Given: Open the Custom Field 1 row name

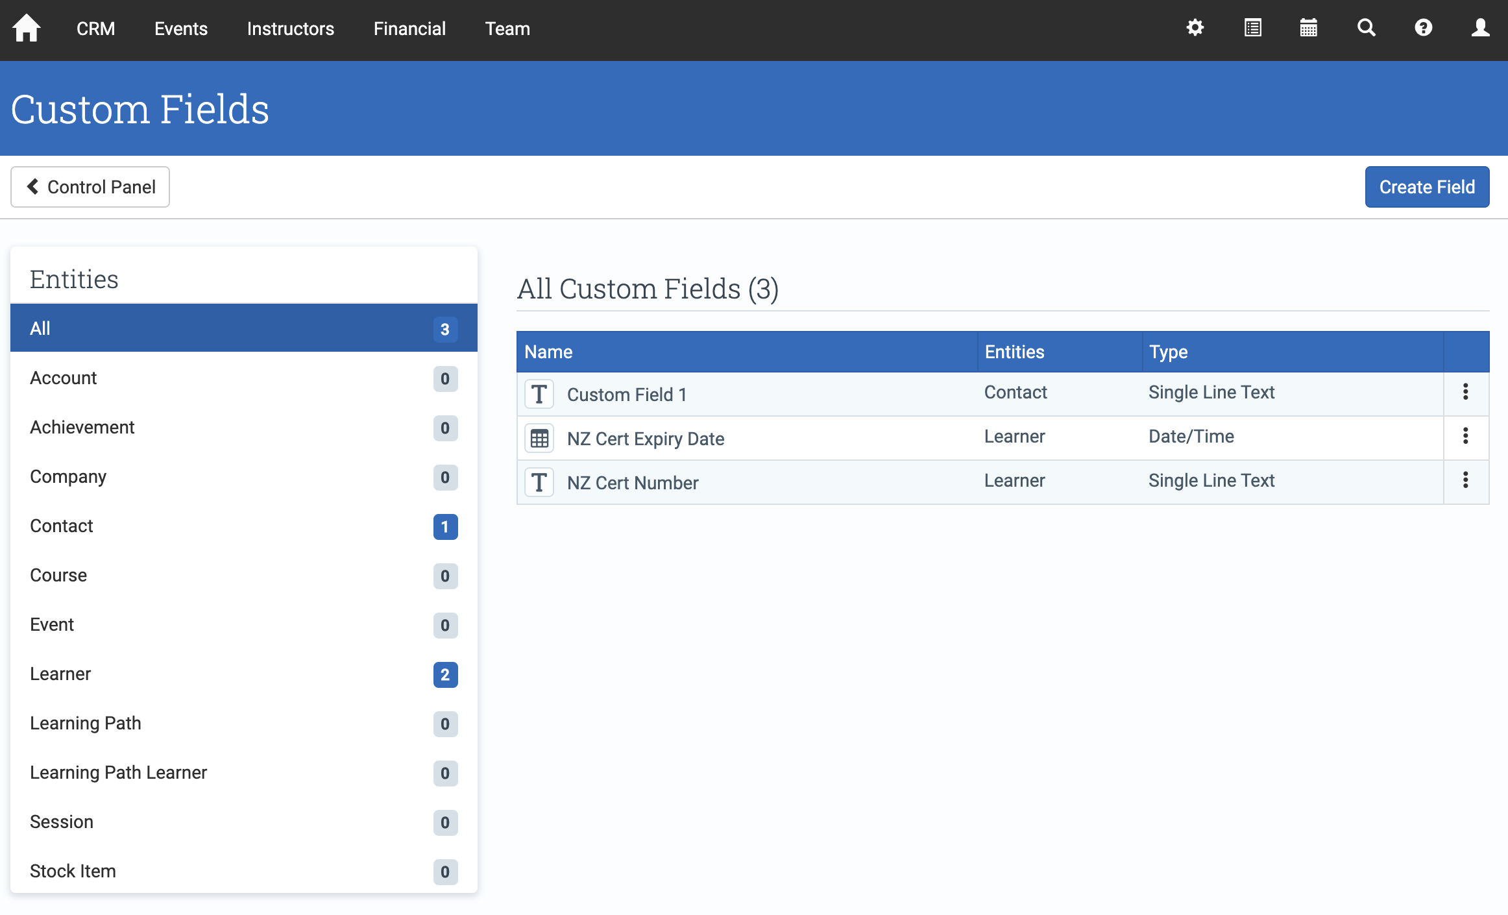Looking at the screenshot, I should coord(627,395).
